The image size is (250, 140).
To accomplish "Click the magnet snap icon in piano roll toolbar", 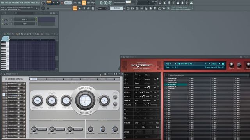I will coord(7,34).
